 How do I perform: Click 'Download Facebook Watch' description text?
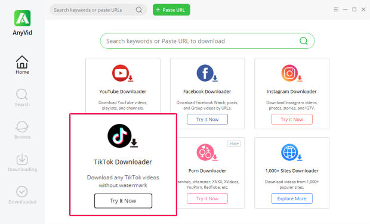tap(207, 105)
